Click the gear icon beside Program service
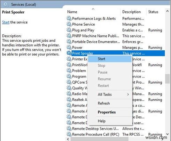 [69, 76]
